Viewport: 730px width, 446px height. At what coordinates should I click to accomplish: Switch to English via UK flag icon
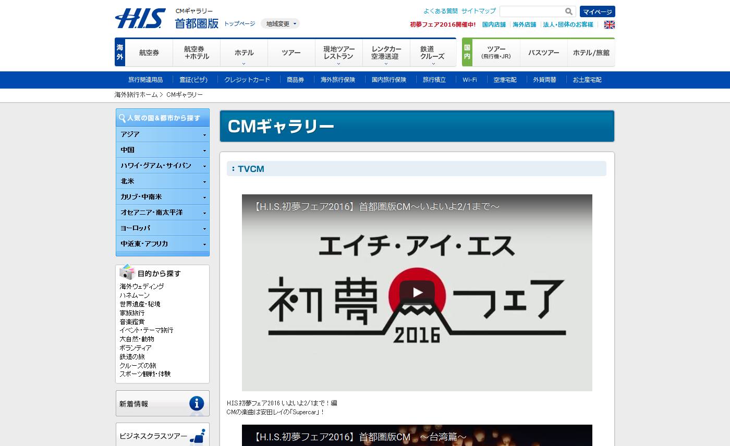(x=609, y=24)
